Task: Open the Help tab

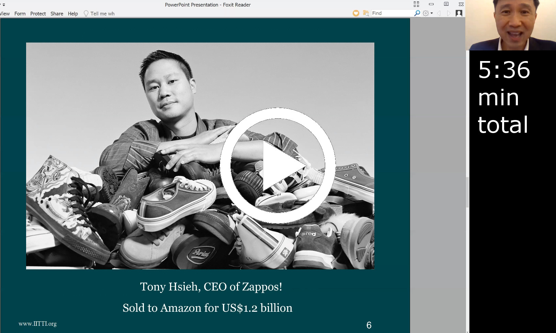Action: tap(73, 14)
